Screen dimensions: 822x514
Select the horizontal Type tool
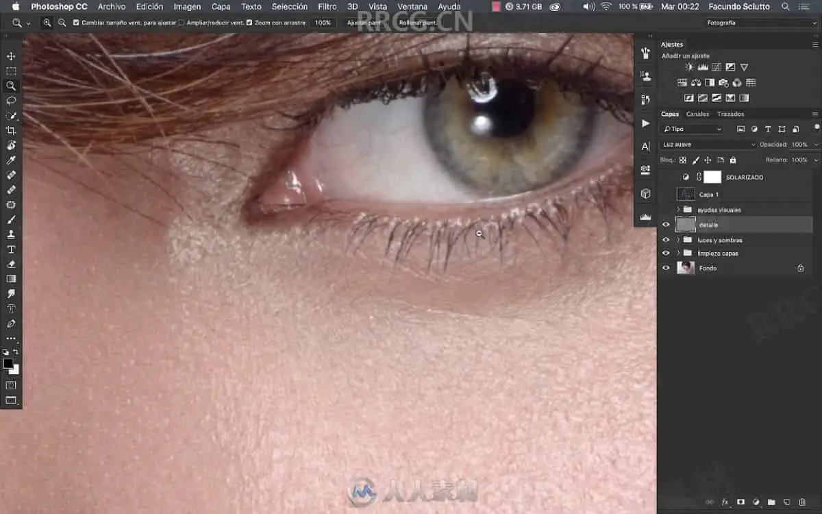point(11,249)
